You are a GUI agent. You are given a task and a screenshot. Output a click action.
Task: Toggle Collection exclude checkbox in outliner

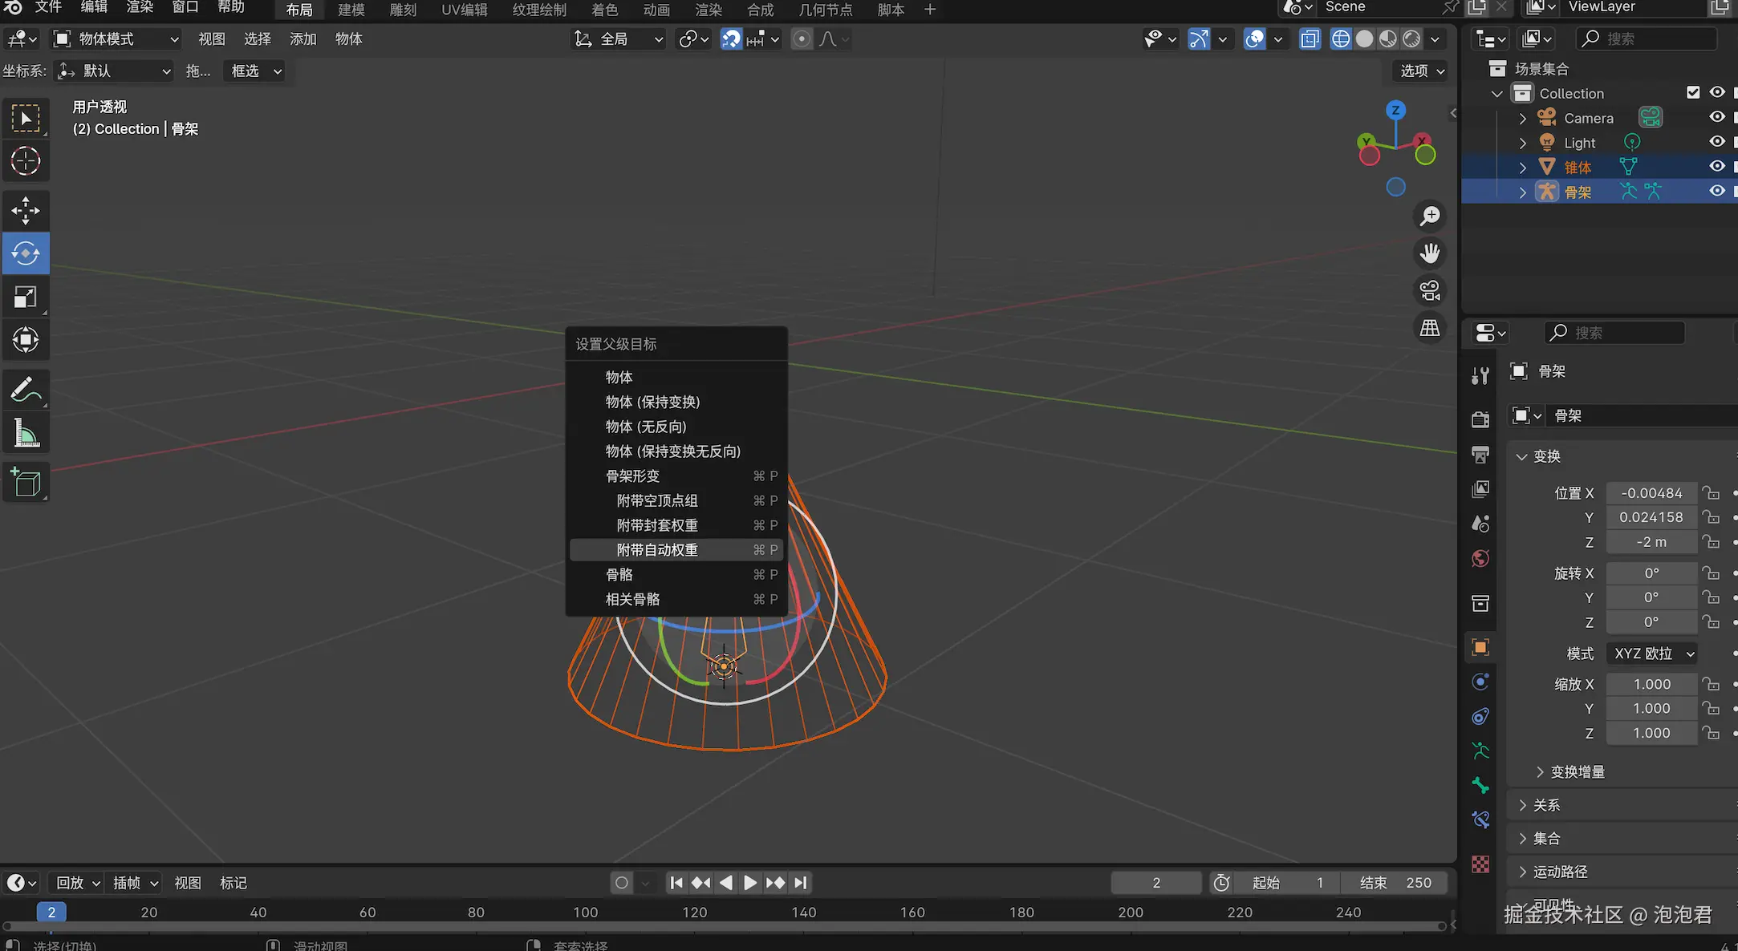(x=1693, y=92)
